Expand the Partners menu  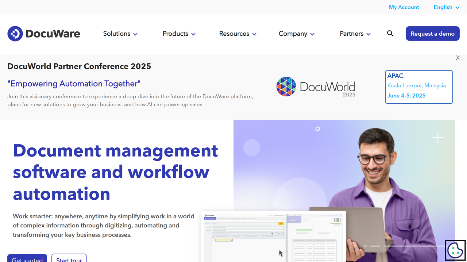point(355,33)
